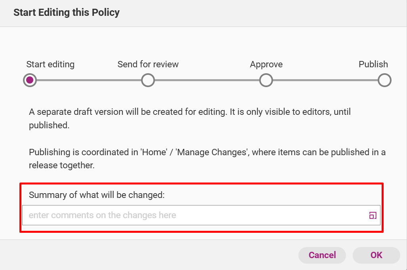Click the paragraph about separate draft version
Screen dimensions: 407x270
pos(190,118)
